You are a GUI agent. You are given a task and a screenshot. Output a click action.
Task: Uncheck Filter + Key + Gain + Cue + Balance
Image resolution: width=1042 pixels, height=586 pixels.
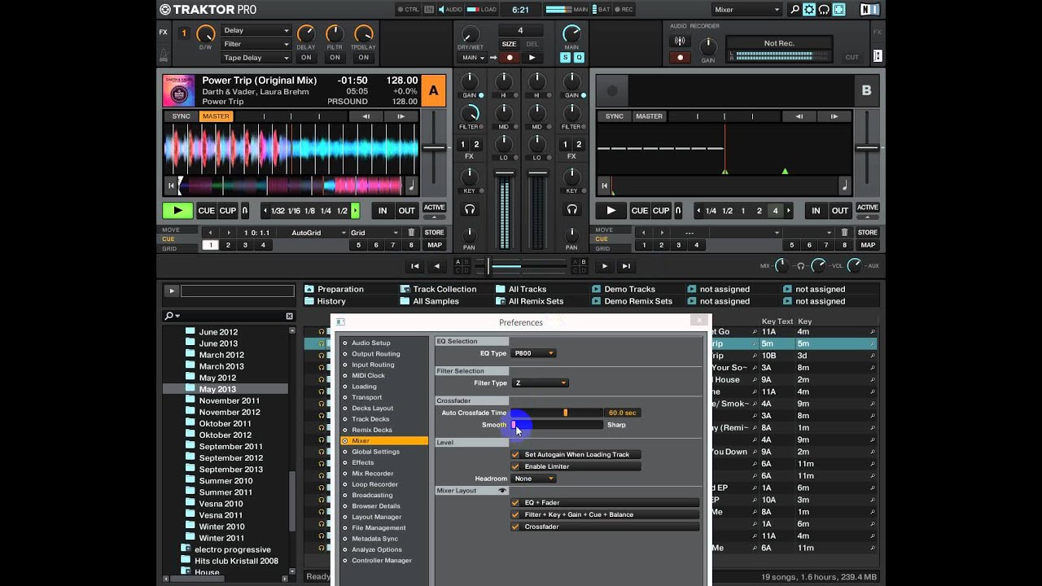click(515, 514)
